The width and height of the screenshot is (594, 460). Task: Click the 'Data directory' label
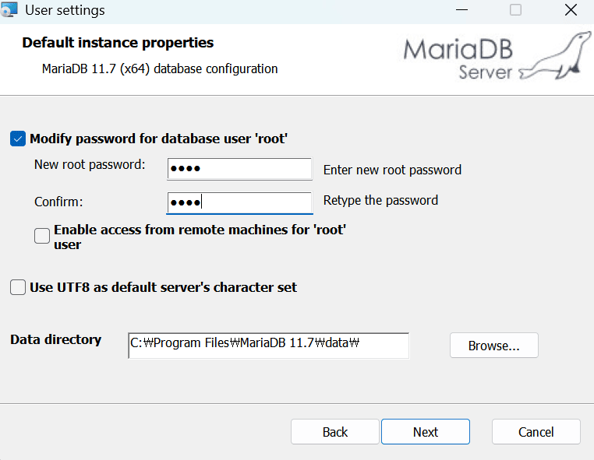pos(55,339)
